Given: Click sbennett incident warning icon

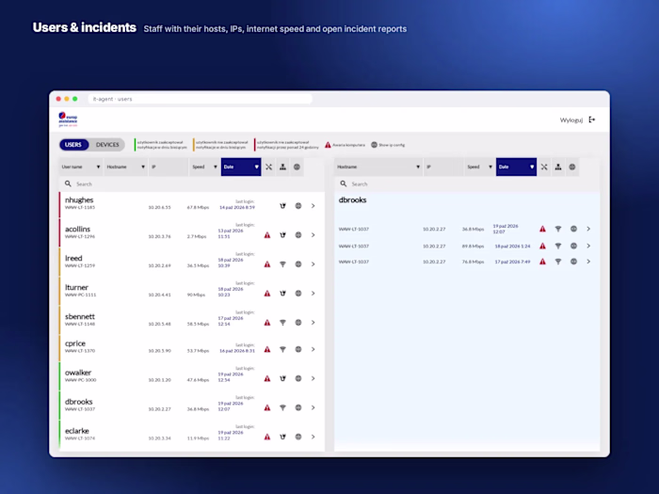Looking at the screenshot, I should pyautogui.click(x=267, y=323).
